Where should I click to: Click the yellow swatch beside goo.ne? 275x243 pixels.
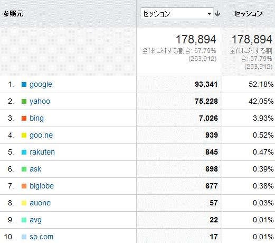tap(24, 136)
